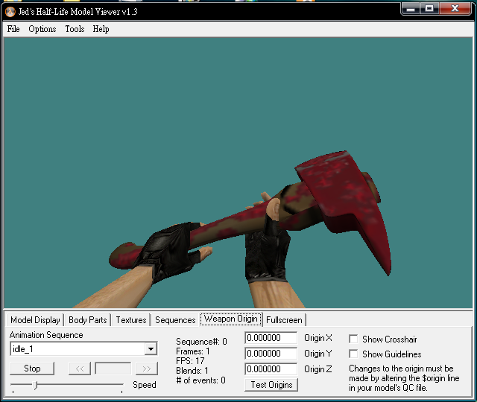Click the idle_1 sequence combo box
The image size is (477, 402).
coord(83,349)
